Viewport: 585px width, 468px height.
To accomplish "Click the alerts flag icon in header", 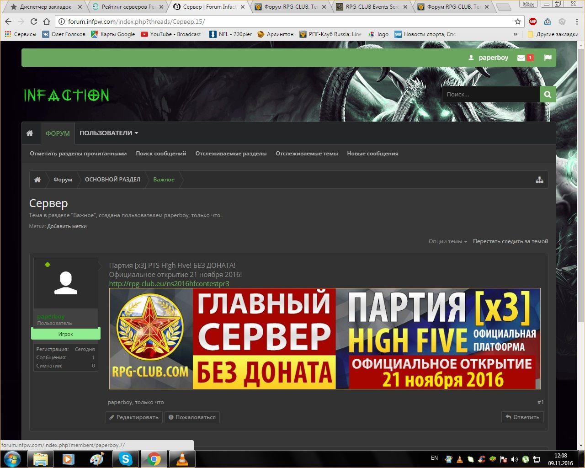I will pyautogui.click(x=548, y=58).
